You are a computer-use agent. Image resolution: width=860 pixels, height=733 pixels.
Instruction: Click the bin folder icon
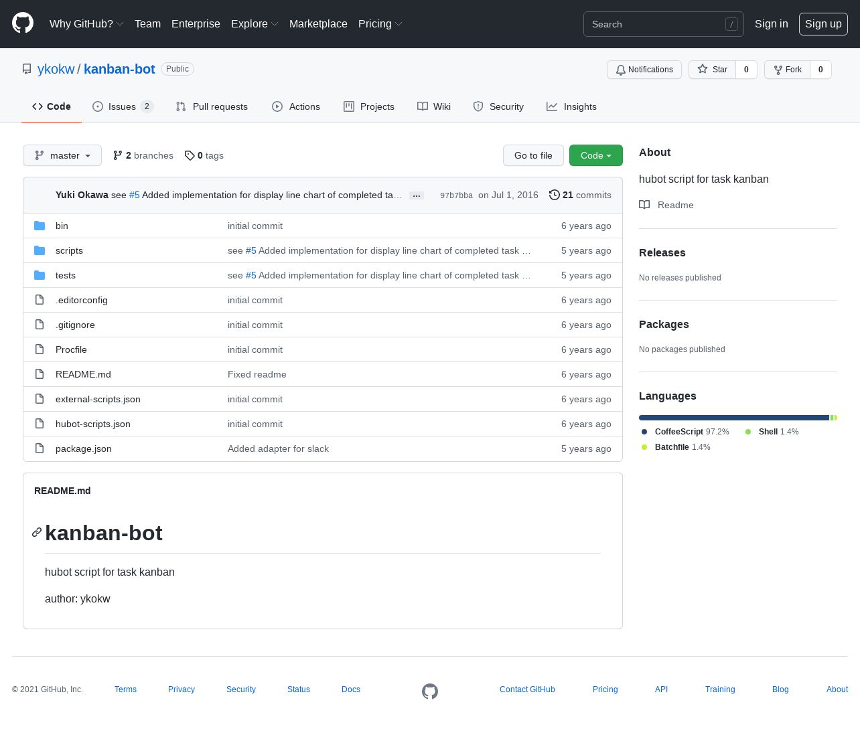pyautogui.click(x=40, y=226)
